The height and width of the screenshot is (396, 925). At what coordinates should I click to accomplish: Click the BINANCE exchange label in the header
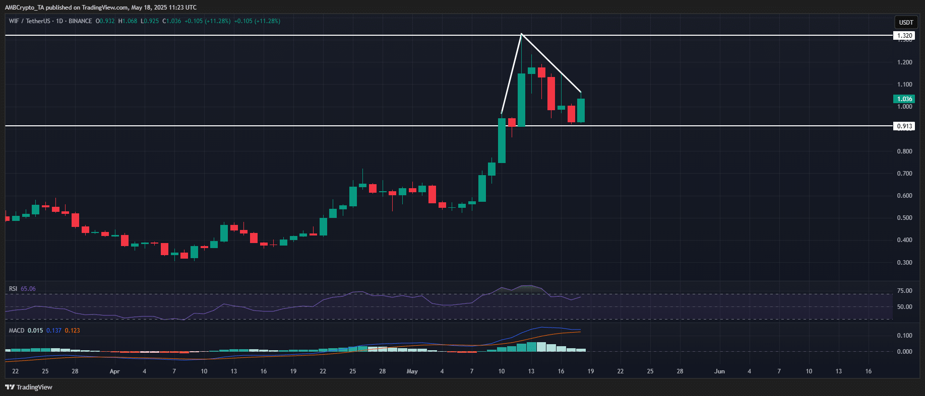(80, 21)
